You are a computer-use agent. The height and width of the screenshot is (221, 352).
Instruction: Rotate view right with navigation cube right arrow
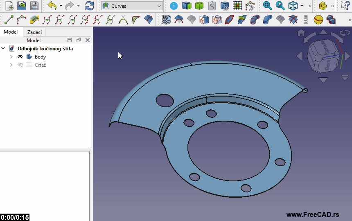pos(347,56)
